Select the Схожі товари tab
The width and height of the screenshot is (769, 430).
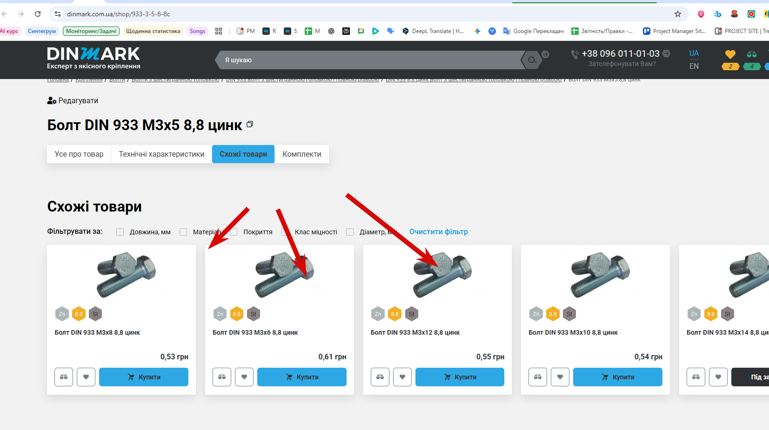pyautogui.click(x=243, y=154)
